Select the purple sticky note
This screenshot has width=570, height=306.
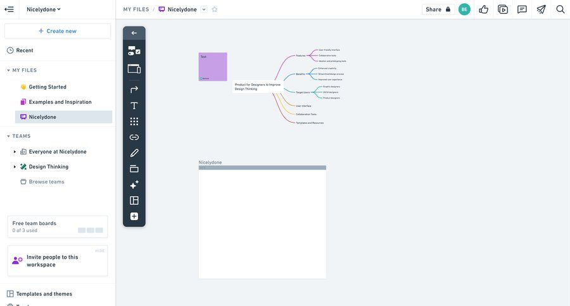[x=213, y=67]
